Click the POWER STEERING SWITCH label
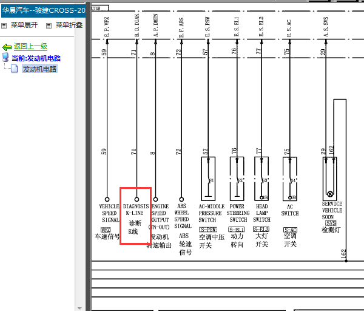The width and height of the screenshot is (364, 311). point(238,213)
